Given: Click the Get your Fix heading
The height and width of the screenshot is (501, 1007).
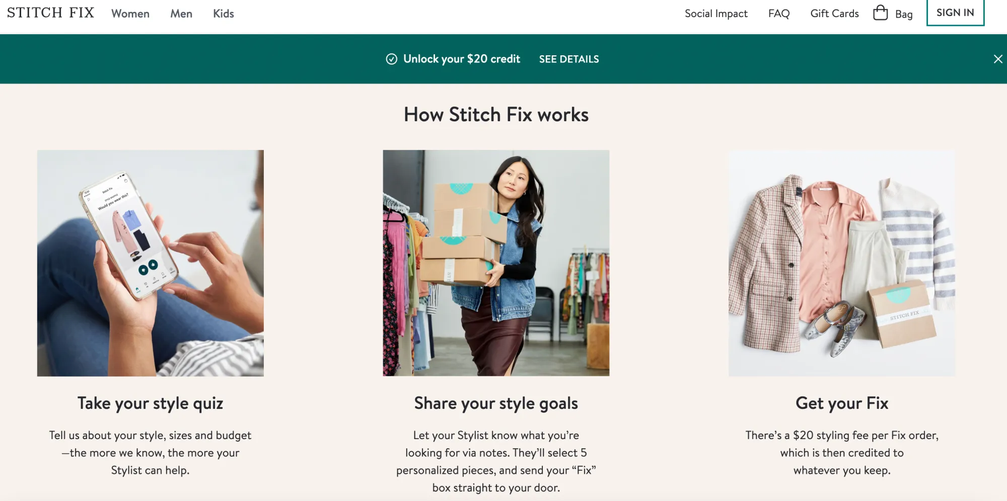Looking at the screenshot, I should click(842, 403).
